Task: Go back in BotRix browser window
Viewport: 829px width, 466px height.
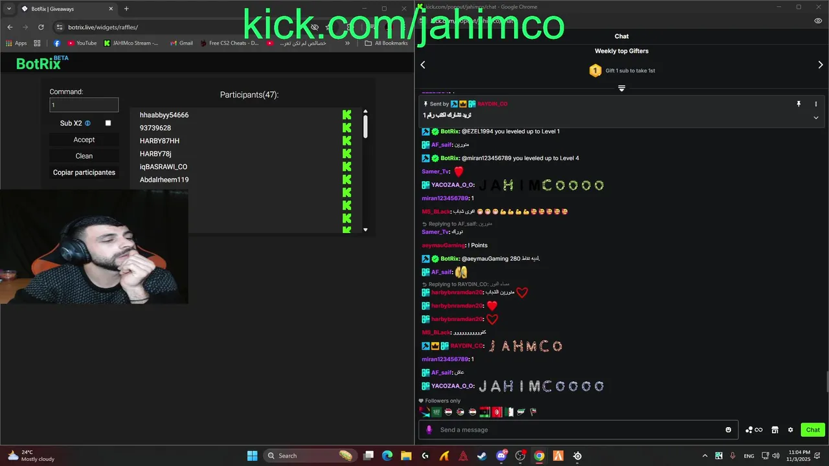Action: (10, 27)
